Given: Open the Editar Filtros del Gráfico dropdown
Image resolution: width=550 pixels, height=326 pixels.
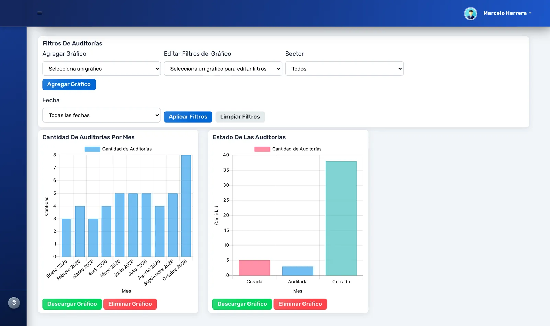Looking at the screenshot, I should 223,69.
